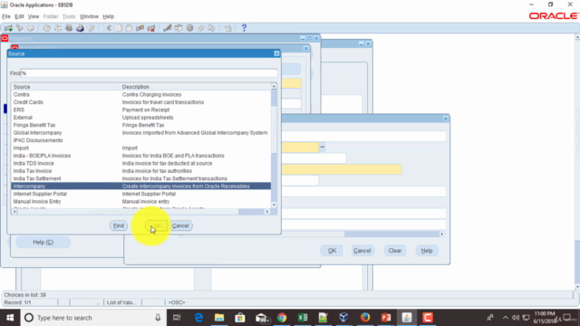Click Clear in the Parameters window
Image resolution: width=580 pixels, height=326 pixels.
[395, 251]
